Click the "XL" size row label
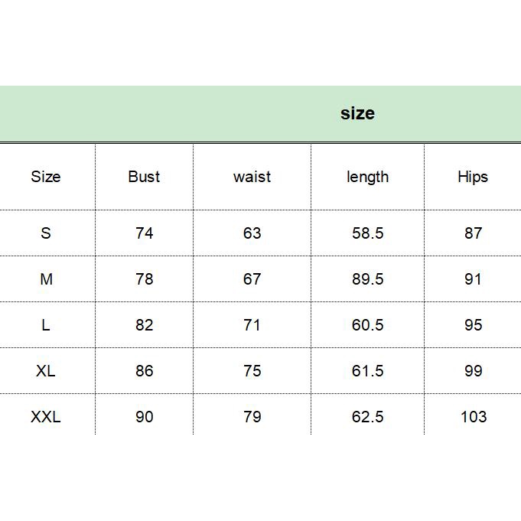The width and height of the screenshot is (521, 521). click(x=46, y=371)
